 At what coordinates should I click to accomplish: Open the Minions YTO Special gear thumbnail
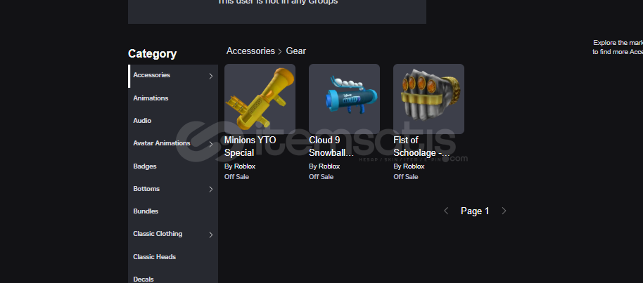tap(260, 99)
